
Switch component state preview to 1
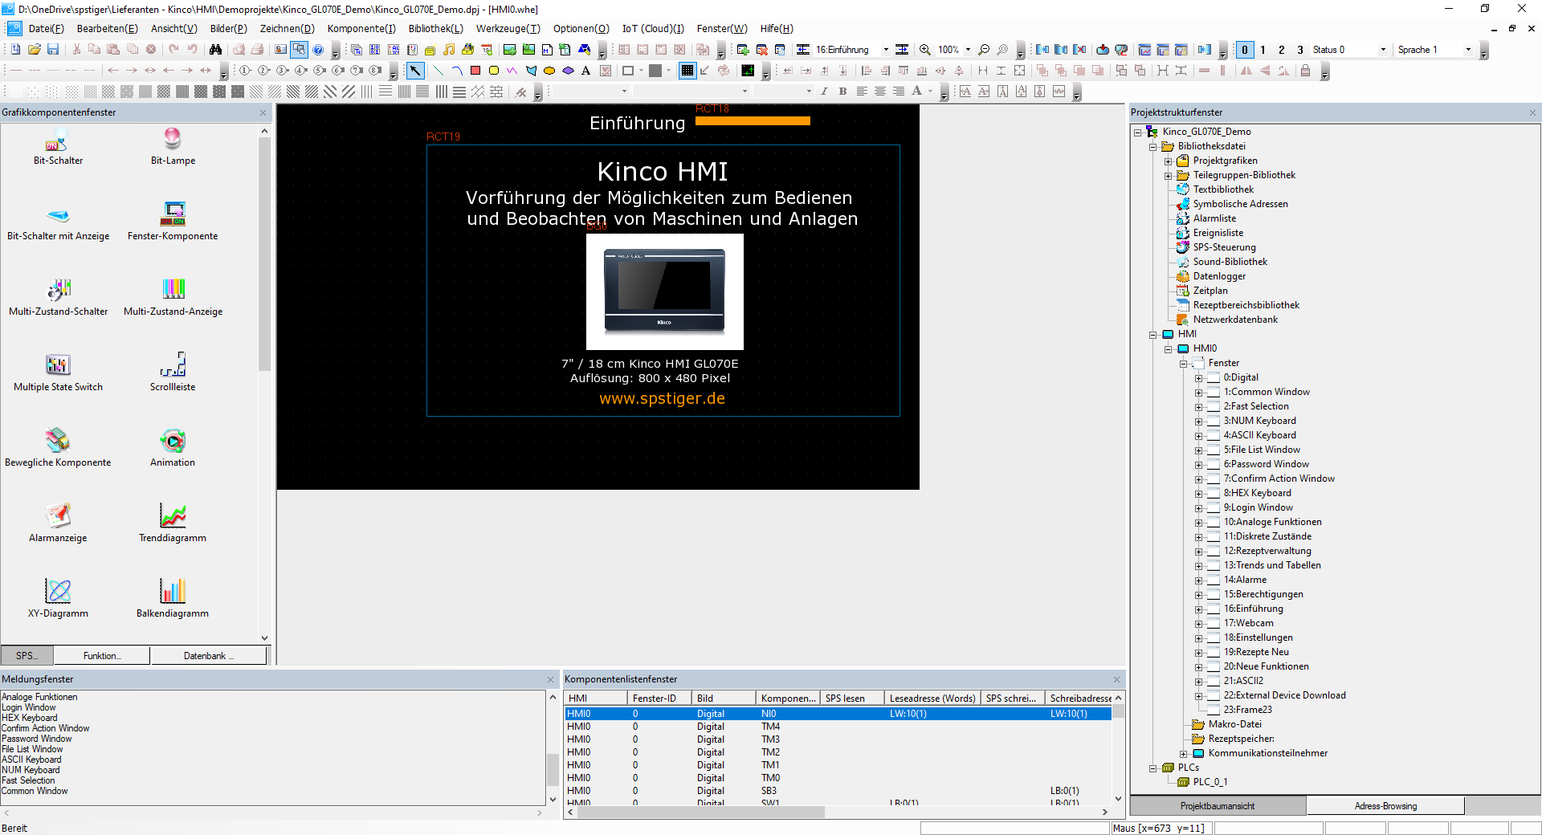tap(1263, 50)
